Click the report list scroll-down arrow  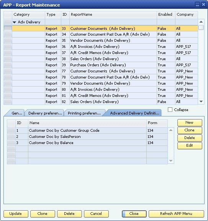[x=201, y=101]
